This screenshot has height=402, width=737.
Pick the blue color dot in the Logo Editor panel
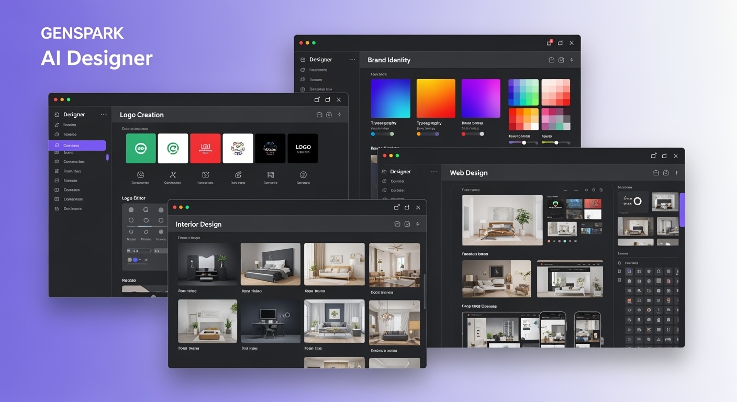[135, 260]
